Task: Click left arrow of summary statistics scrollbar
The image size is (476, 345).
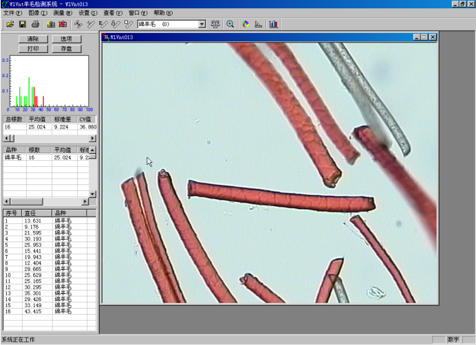Action: [6, 138]
